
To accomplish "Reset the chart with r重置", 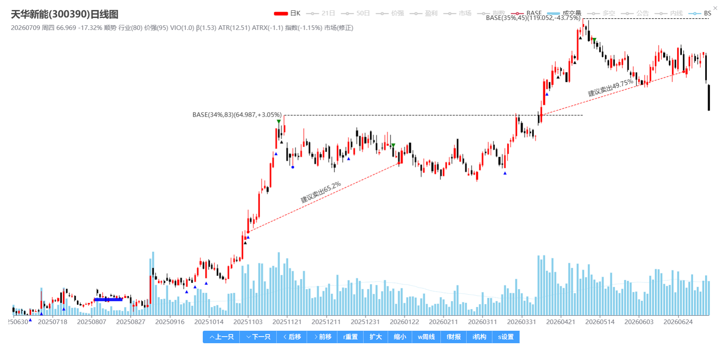I will coord(351,337).
